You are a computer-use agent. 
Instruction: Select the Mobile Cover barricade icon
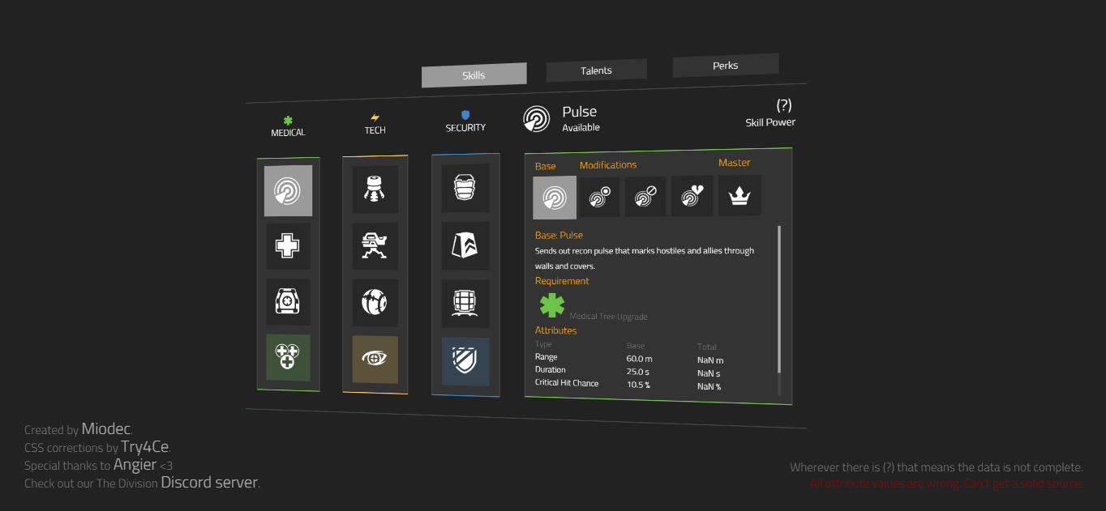pyautogui.click(x=465, y=303)
